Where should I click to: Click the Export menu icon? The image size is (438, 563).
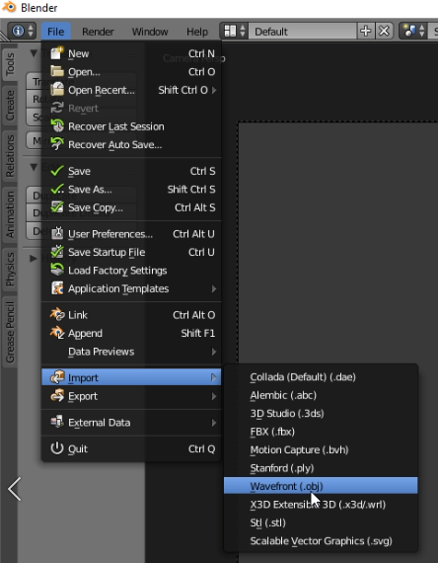56,396
